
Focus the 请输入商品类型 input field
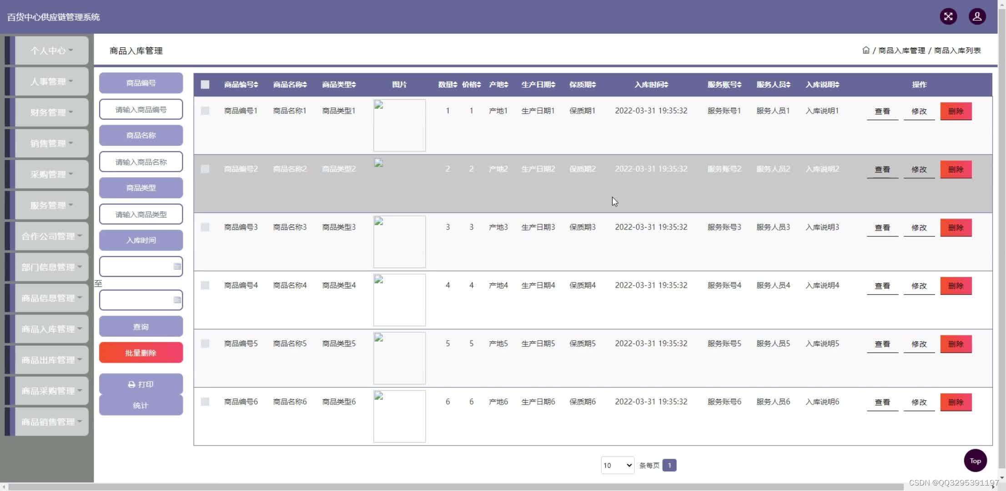(x=141, y=214)
